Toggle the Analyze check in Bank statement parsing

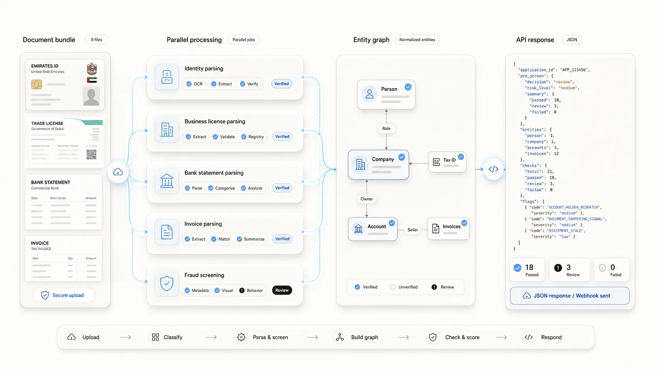(244, 188)
